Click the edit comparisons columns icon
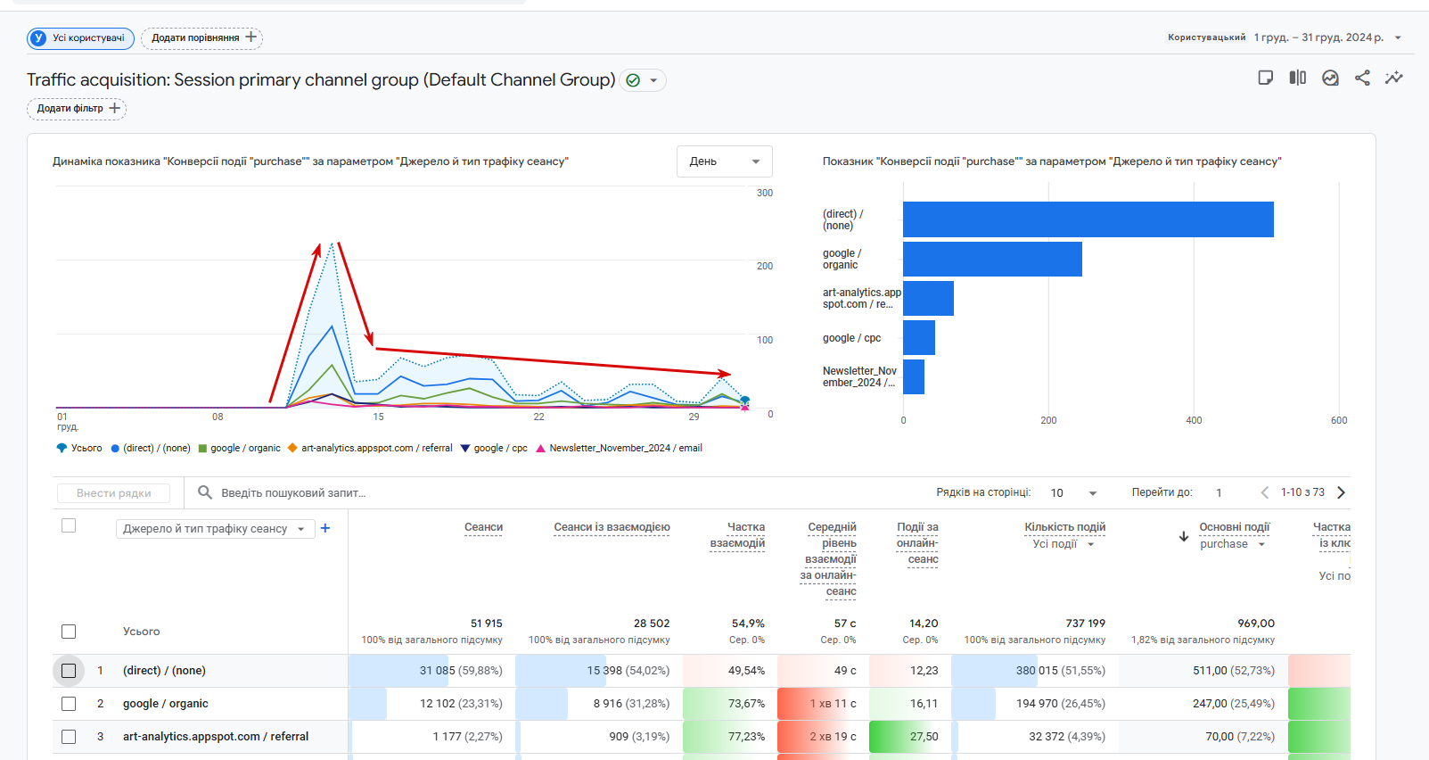Screen dimensions: 1429x760 pos(1298,78)
